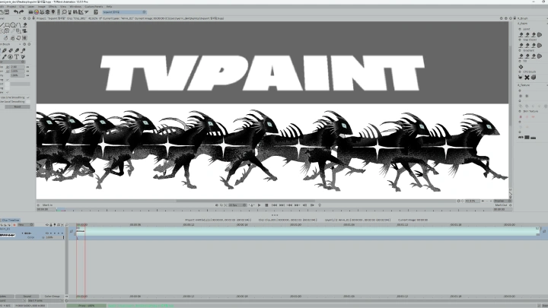Click the Sound button at bottom
This screenshot has height=308, width=548.
tap(27, 296)
